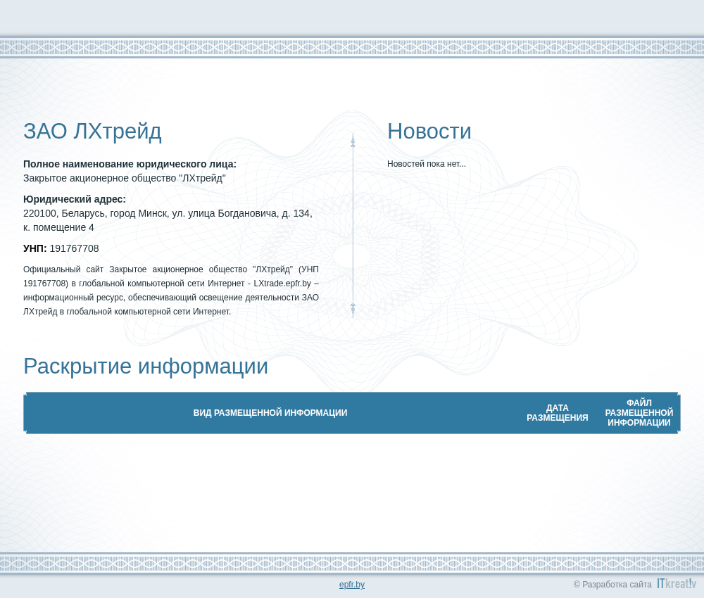Click the text 'Новостей пока нет...'
Screen dimensions: 704x598
(x=427, y=164)
